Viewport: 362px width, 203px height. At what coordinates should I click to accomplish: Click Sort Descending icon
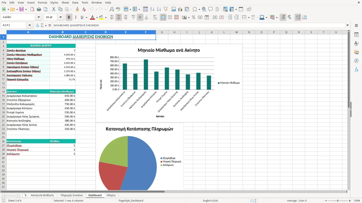click(x=159, y=9)
